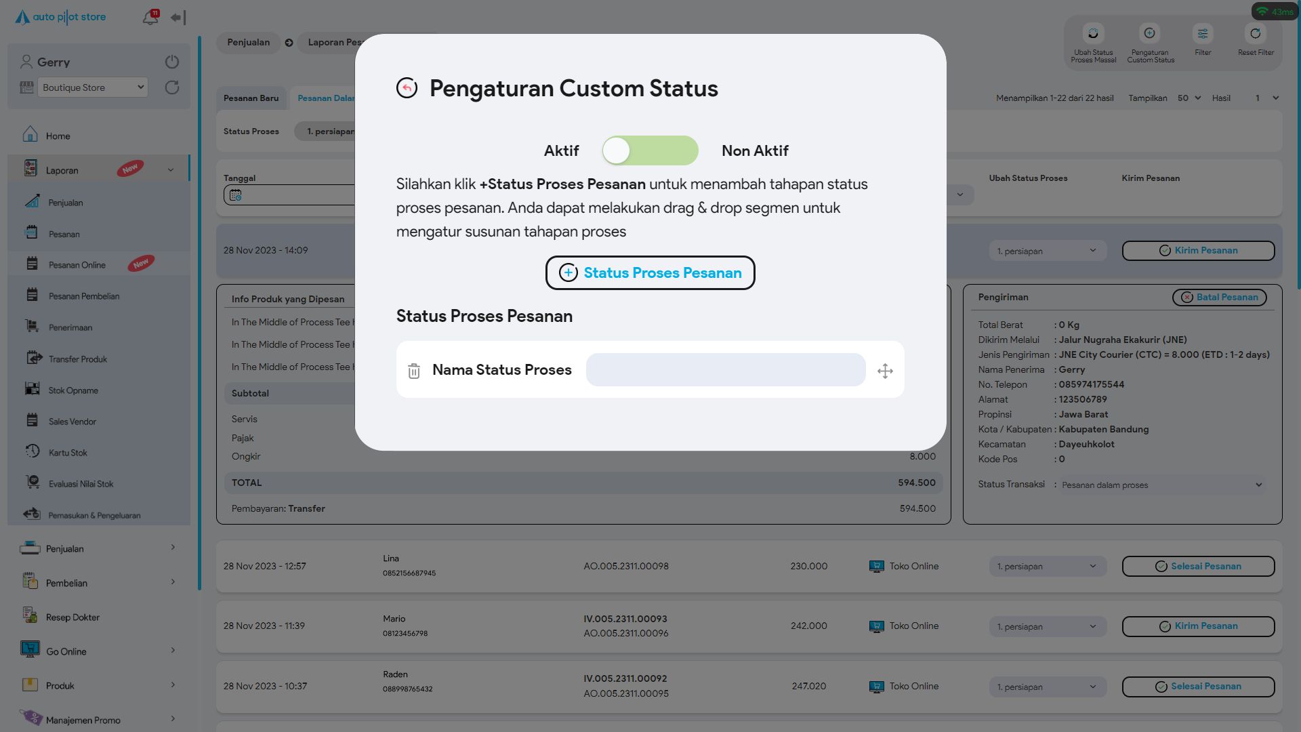Click the drag handle move icon

(x=885, y=371)
